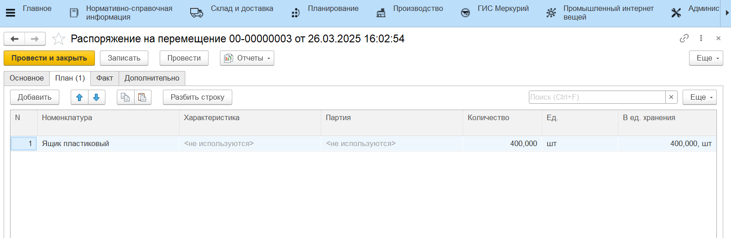
Task: Click the Разбить строку button
Action: 198,97
